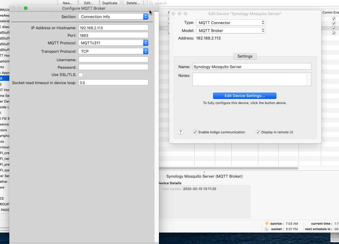Click the IP Address or Hostname field
The image size is (339, 244).
(x=113, y=28)
